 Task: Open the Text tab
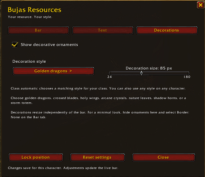(102, 30)
